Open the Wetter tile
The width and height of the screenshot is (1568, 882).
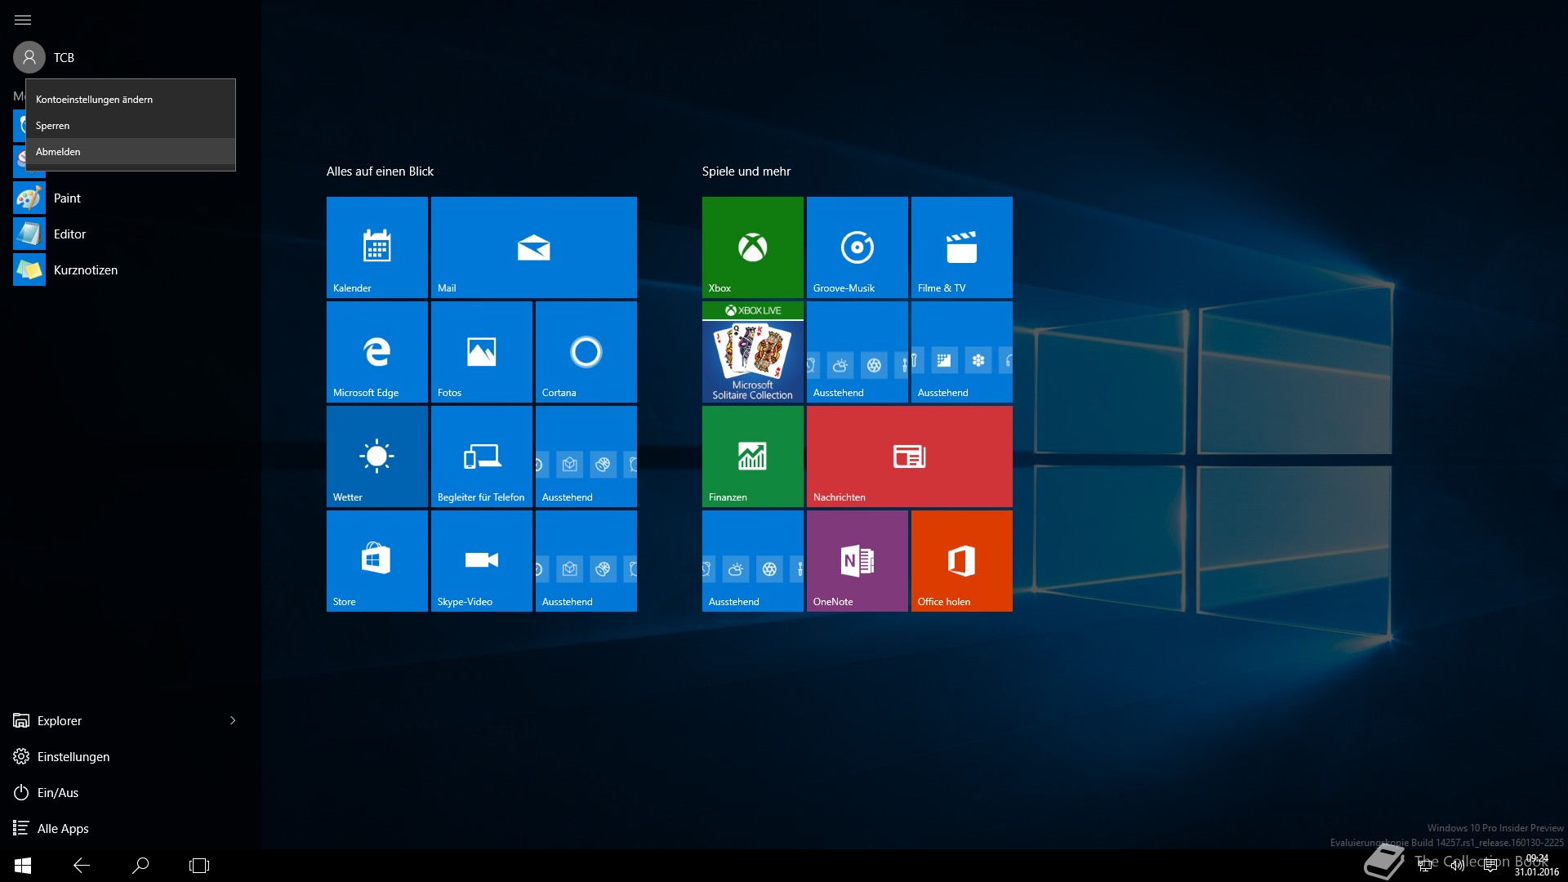pyautogui.click(x=377, y=457)
